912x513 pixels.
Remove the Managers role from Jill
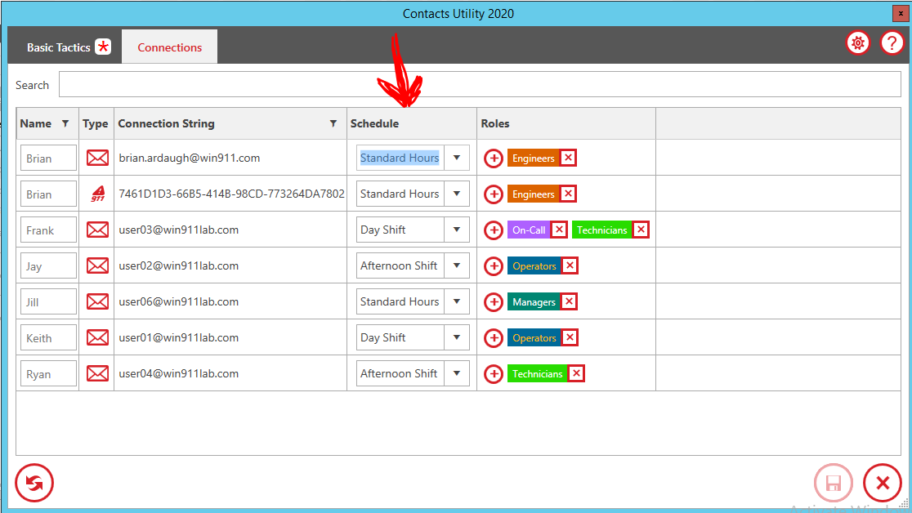coord(569,302)
